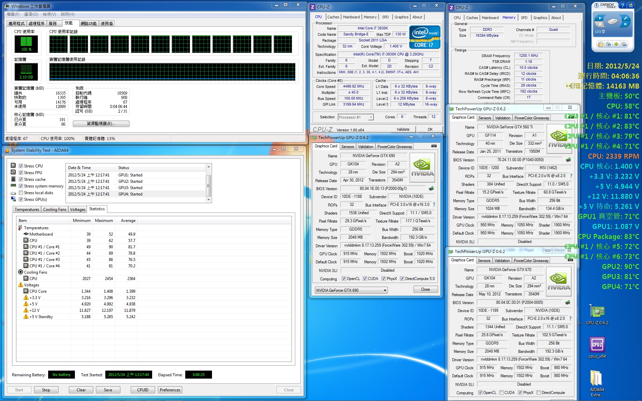Click the Save button in AIDA64
This screenshot has height=401, width=642.
108,390
